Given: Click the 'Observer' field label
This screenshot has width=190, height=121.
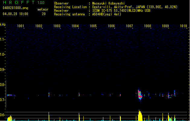Looking at the screenshot, I should pyautogui.click(x=61, y=3).
